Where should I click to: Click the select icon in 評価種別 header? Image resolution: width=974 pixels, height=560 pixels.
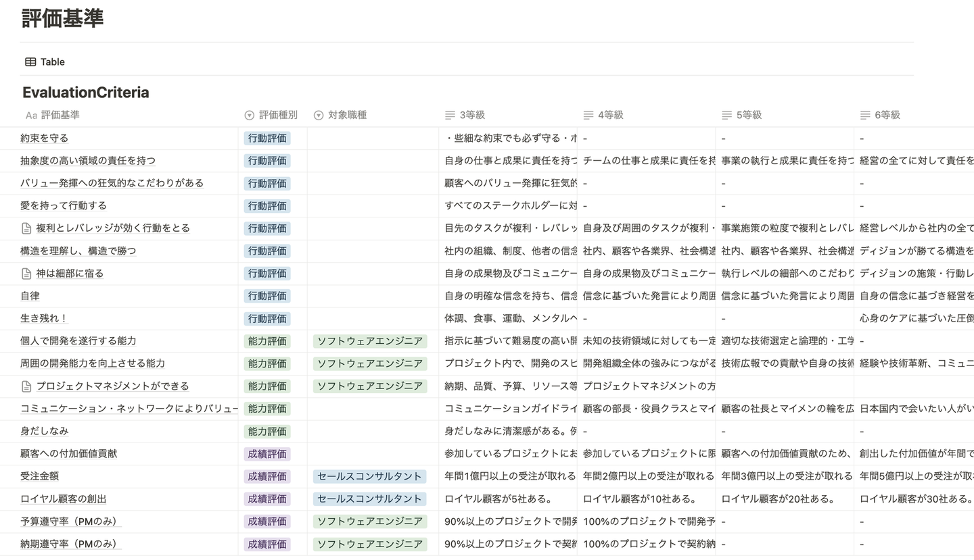249,116
